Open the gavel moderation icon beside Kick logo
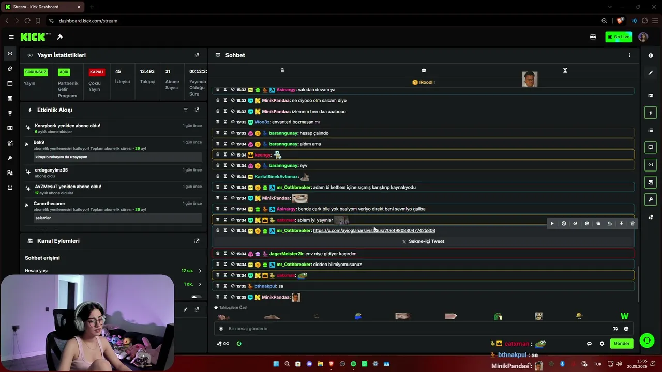Screen dimensions: 662x372 tap(60, 37)
